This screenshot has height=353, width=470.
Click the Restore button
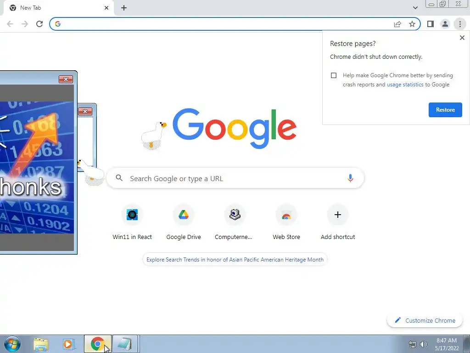445,110
